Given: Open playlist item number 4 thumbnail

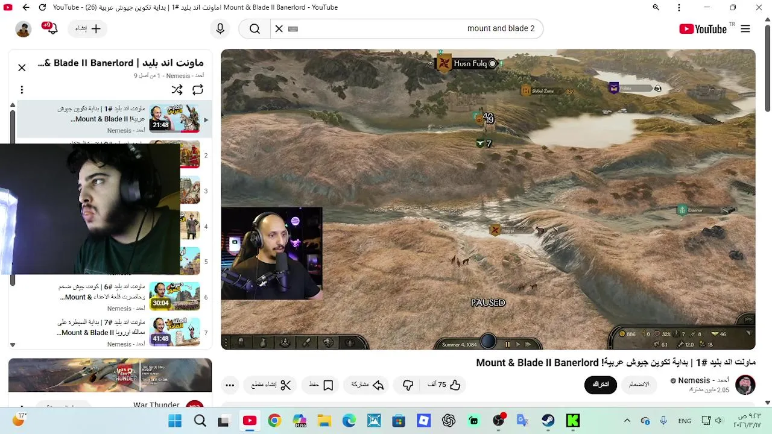Looking at the screenshot, I should [x=191, y=225].
